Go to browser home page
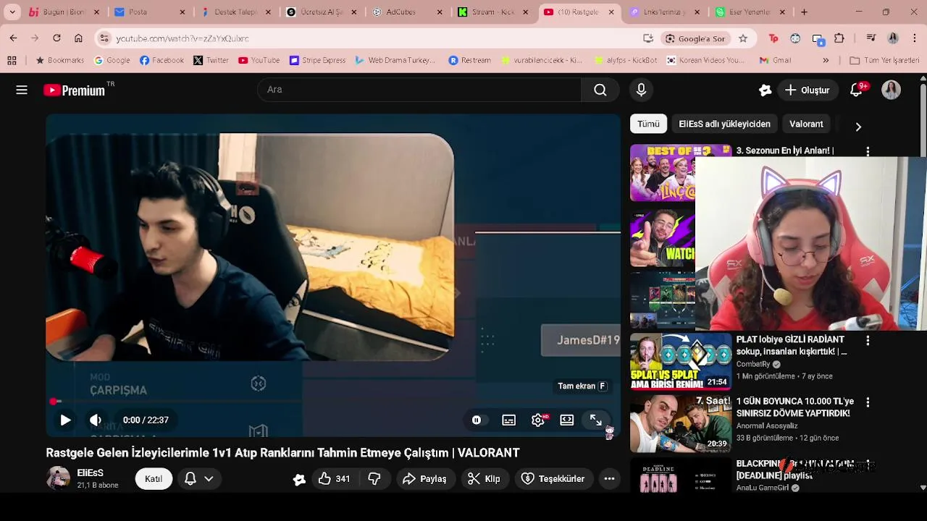The image size is (927, 521). point(78,38)
